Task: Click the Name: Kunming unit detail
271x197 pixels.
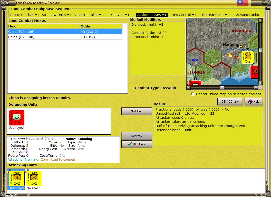Action: tap(79, 139)
